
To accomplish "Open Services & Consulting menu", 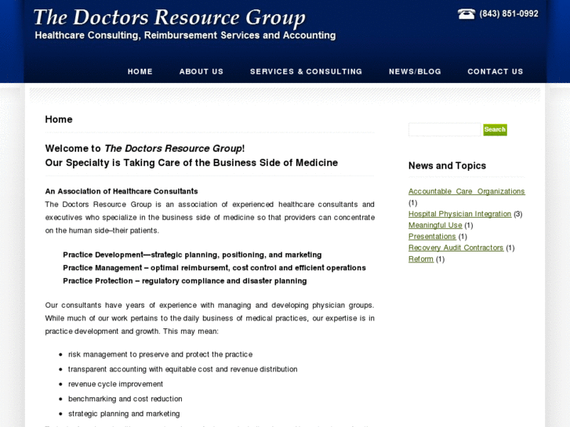I will [x=306, y=71].
